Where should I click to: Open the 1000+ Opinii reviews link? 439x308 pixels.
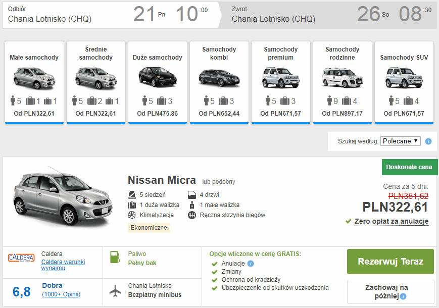pyautogui.click(x=61, y=294)
